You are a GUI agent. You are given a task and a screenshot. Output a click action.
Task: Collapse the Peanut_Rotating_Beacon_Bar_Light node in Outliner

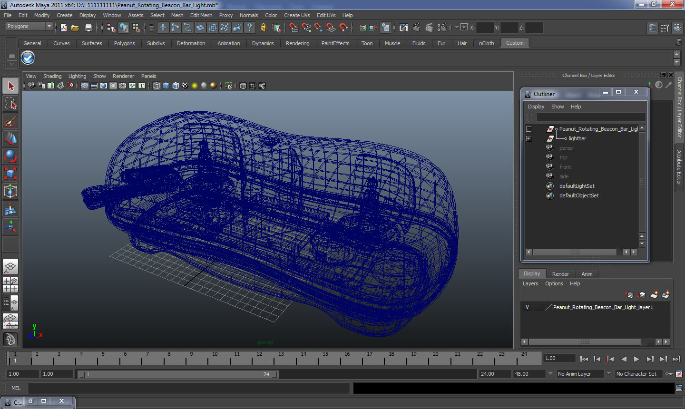tap(528, 129)
